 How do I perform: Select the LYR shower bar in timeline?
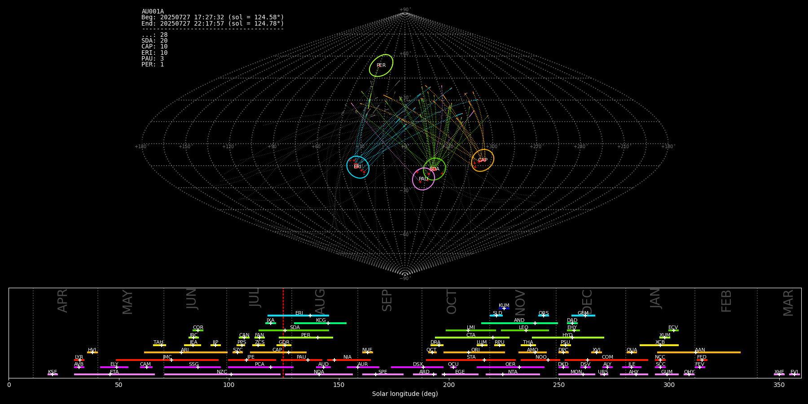click(x=79, y=360)
